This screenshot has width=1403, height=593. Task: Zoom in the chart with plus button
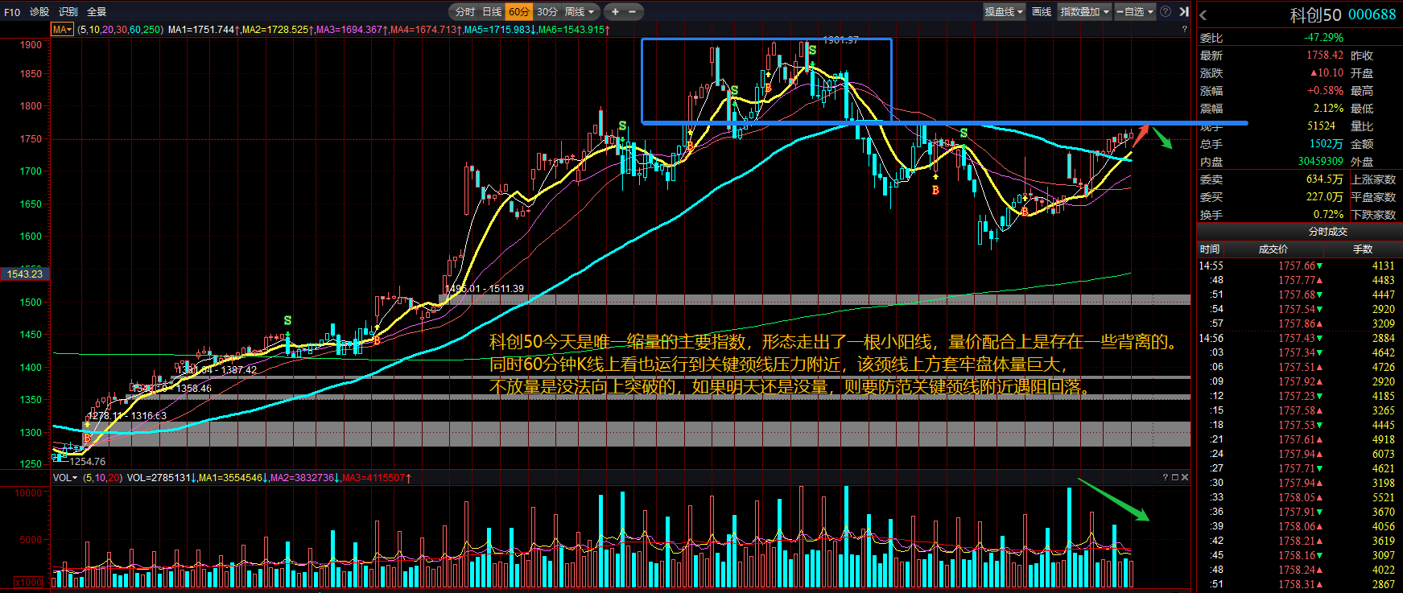pyautogui.click(x=615, y=12)
